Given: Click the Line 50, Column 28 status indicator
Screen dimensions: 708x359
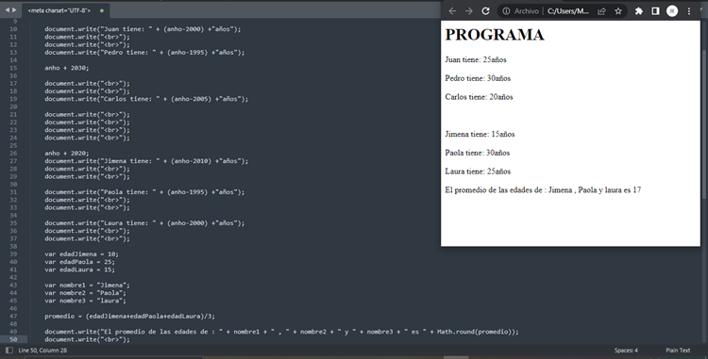Looking at the screenshot, I should [42, 350].
